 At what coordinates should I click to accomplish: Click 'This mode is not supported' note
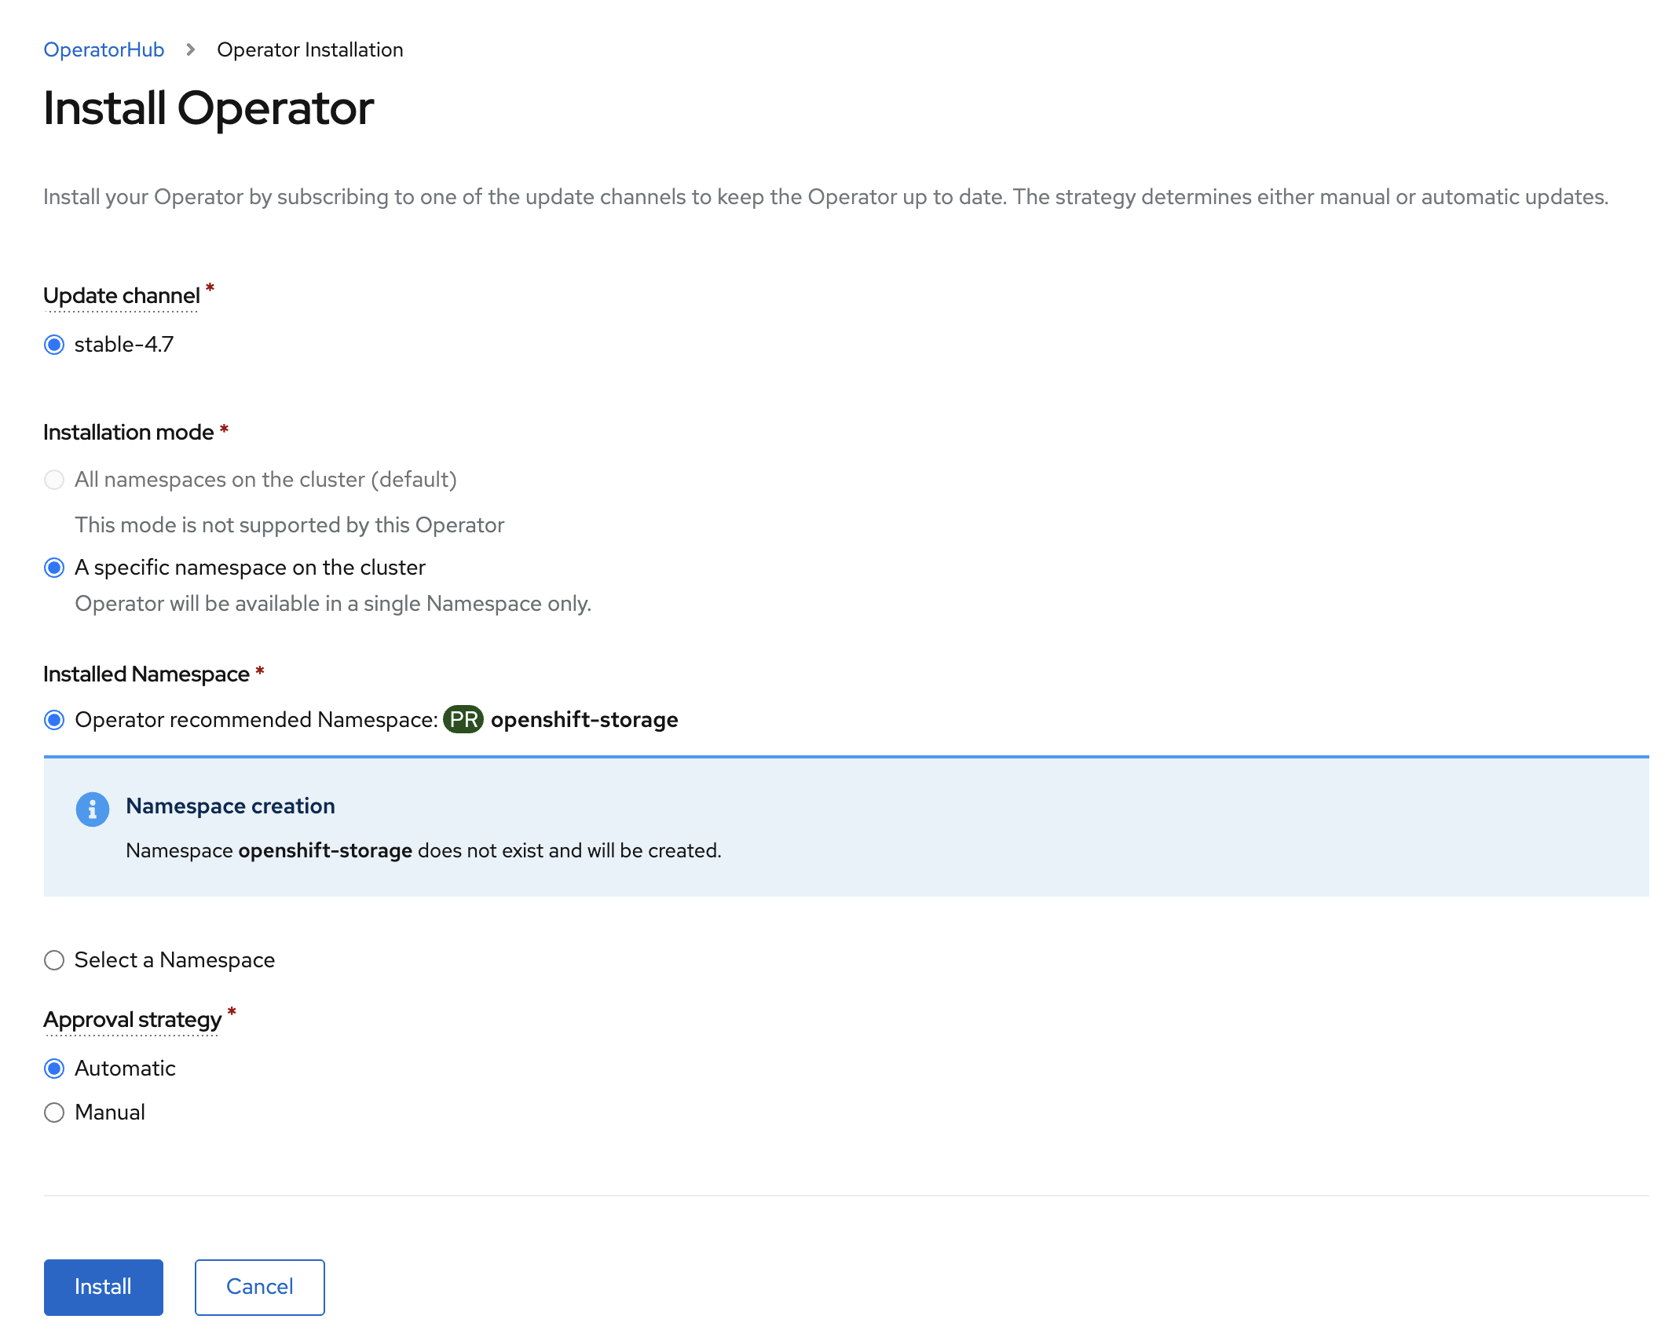(289, 525)
